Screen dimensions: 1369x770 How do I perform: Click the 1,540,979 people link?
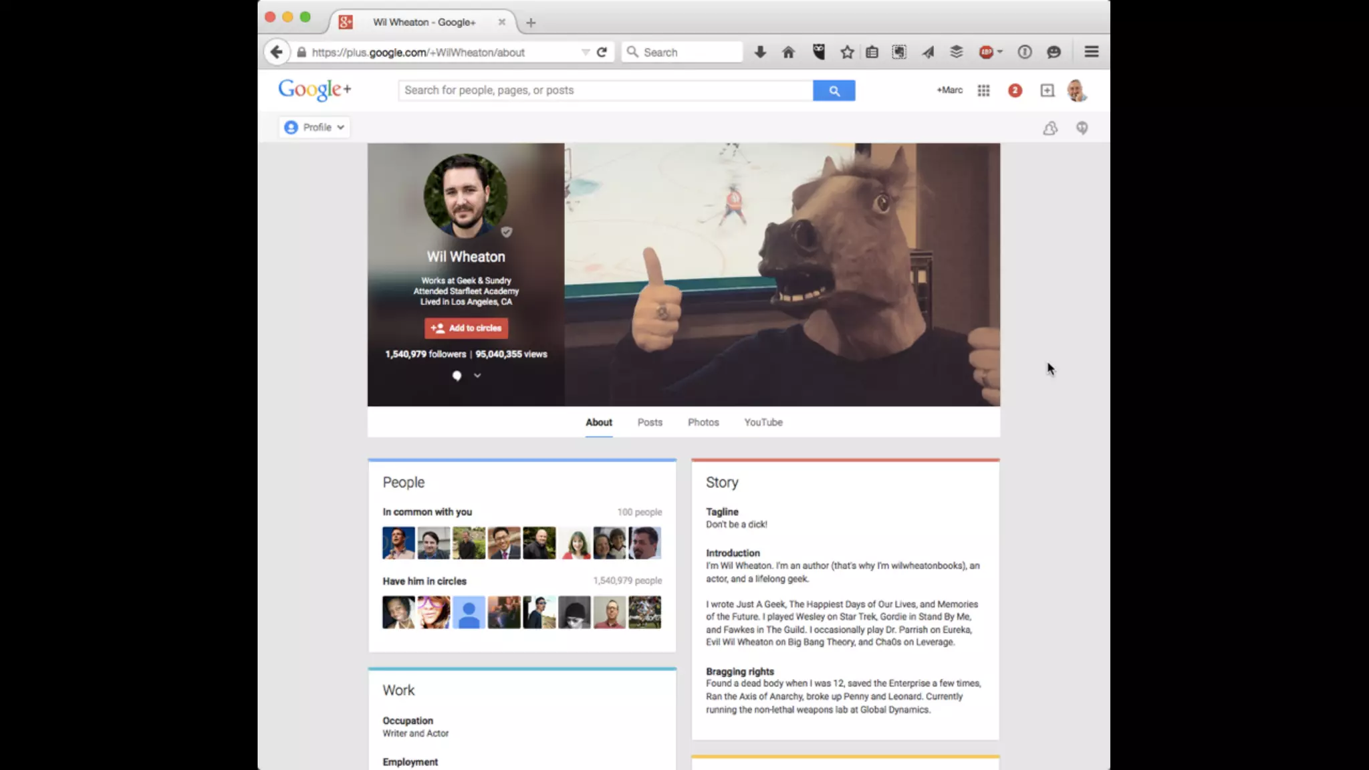[x=628, y=581]
